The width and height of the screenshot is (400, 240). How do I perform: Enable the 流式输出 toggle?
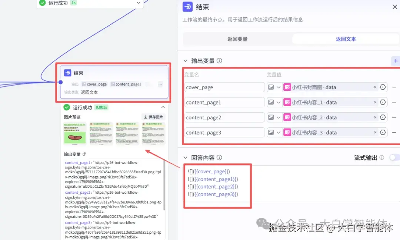tap(394, 157)
